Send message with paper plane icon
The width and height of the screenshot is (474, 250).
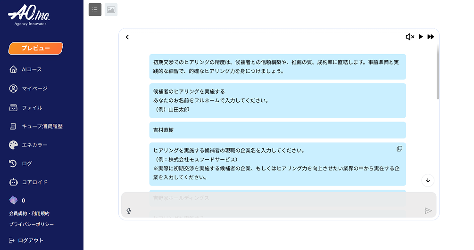[428, 211]
